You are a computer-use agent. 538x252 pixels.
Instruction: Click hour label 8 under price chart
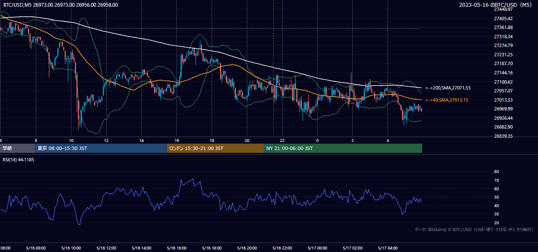tap(36, 140)
